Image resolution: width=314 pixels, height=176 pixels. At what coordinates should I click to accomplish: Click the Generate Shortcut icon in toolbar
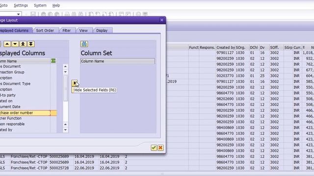tap(128, 14)
